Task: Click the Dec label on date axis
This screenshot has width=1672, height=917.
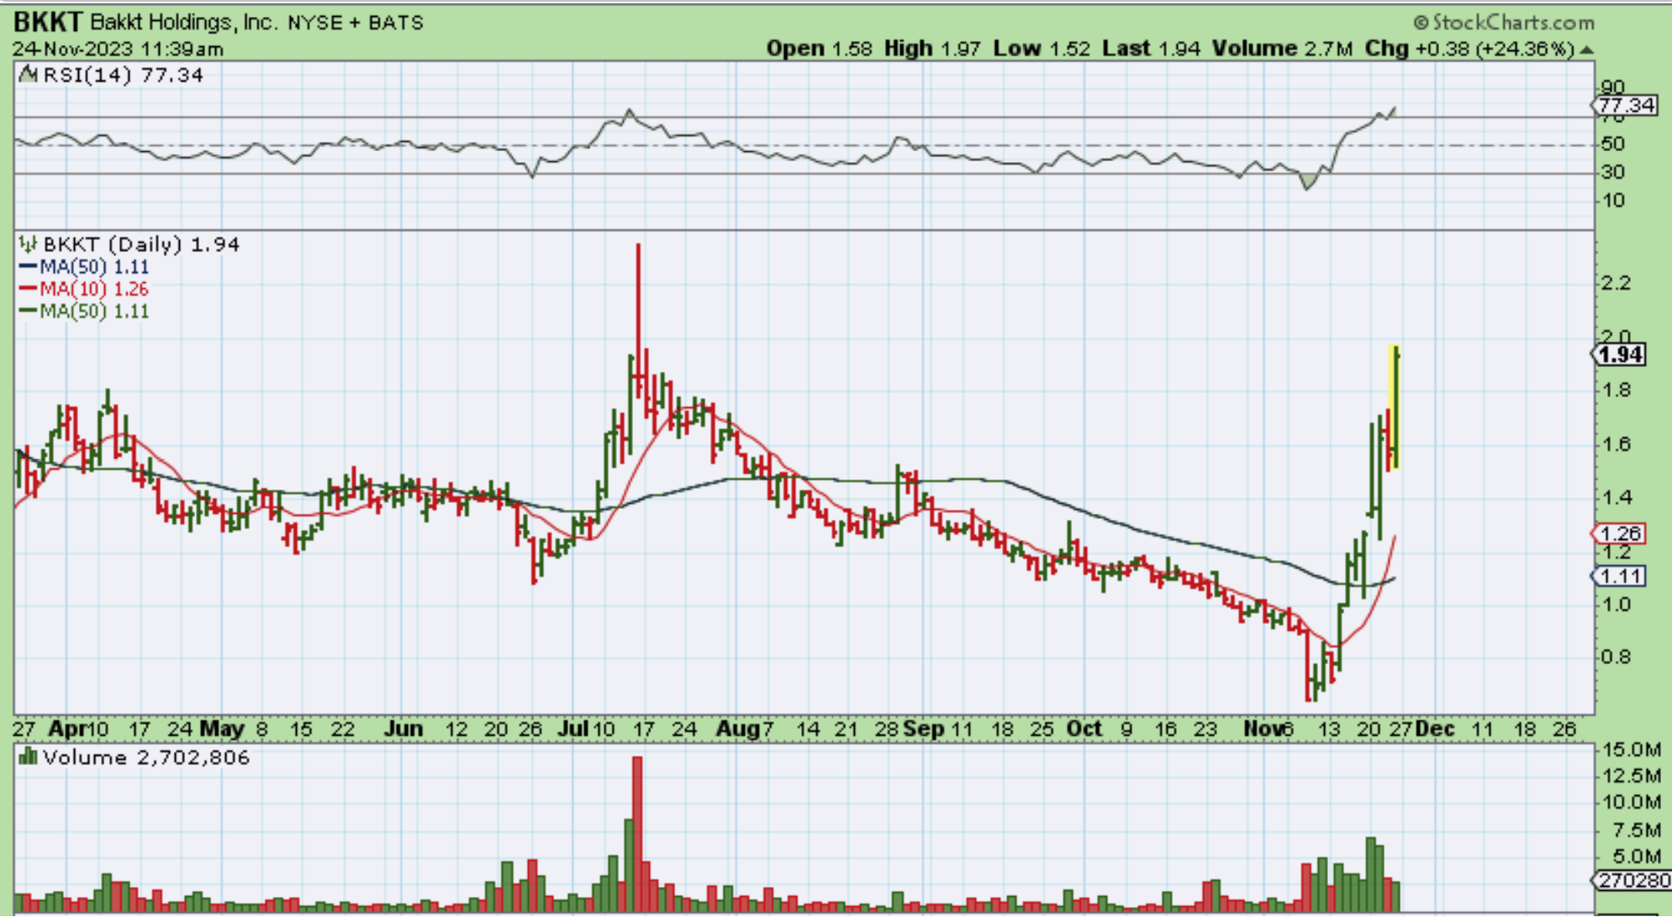Action: click(x=1434, y=729)
